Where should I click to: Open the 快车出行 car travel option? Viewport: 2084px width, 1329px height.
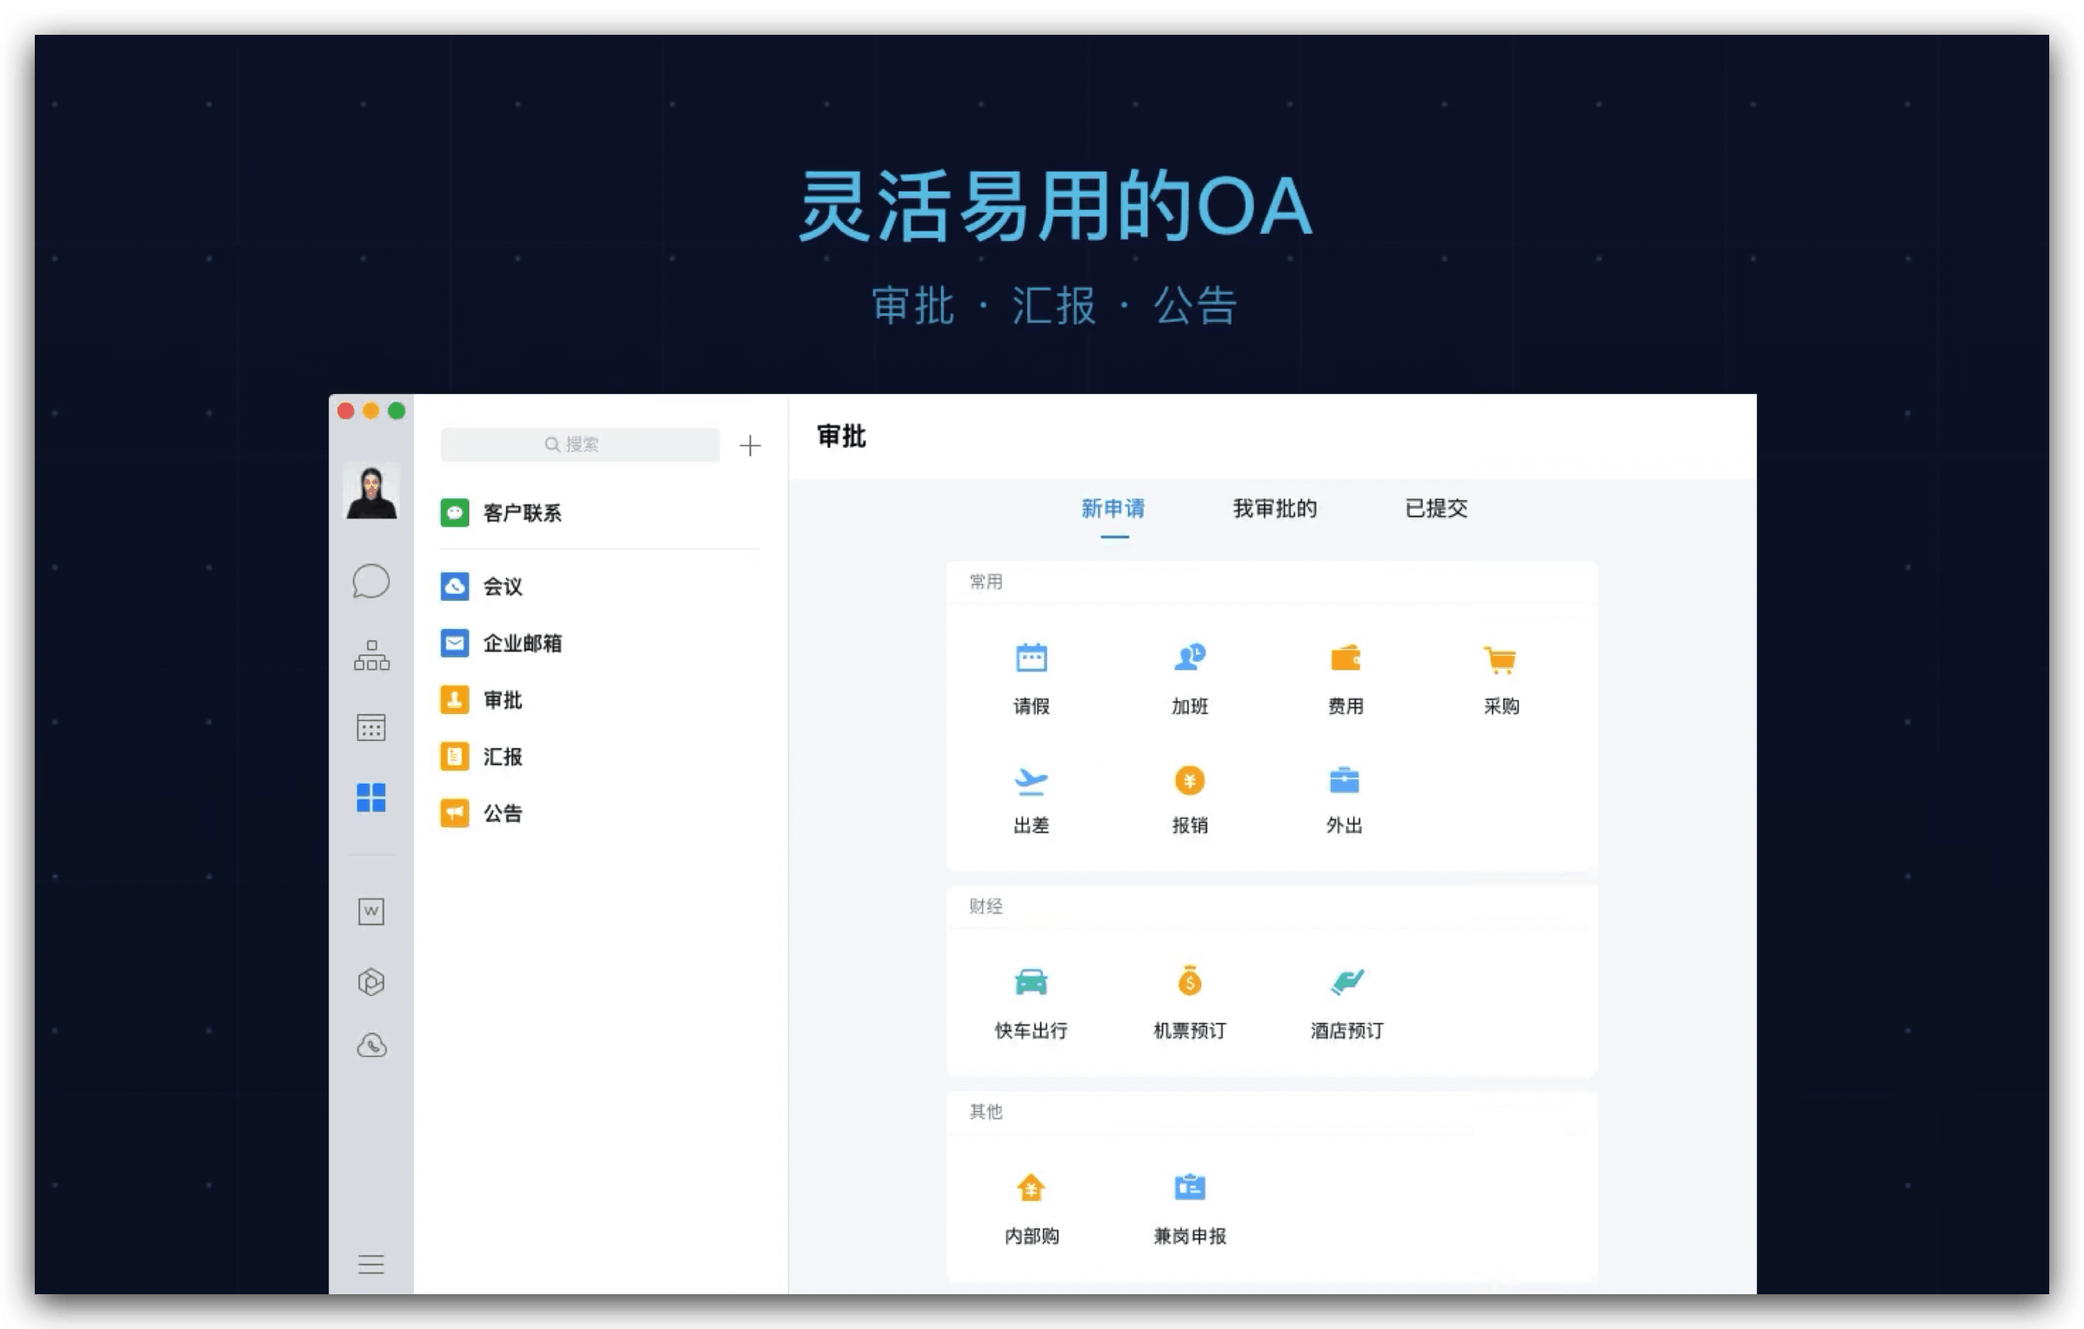pyautogui.click(x=1032, y=1004)
